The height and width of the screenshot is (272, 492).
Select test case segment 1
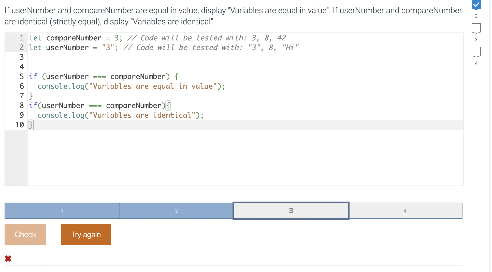[x=62, y=210]
